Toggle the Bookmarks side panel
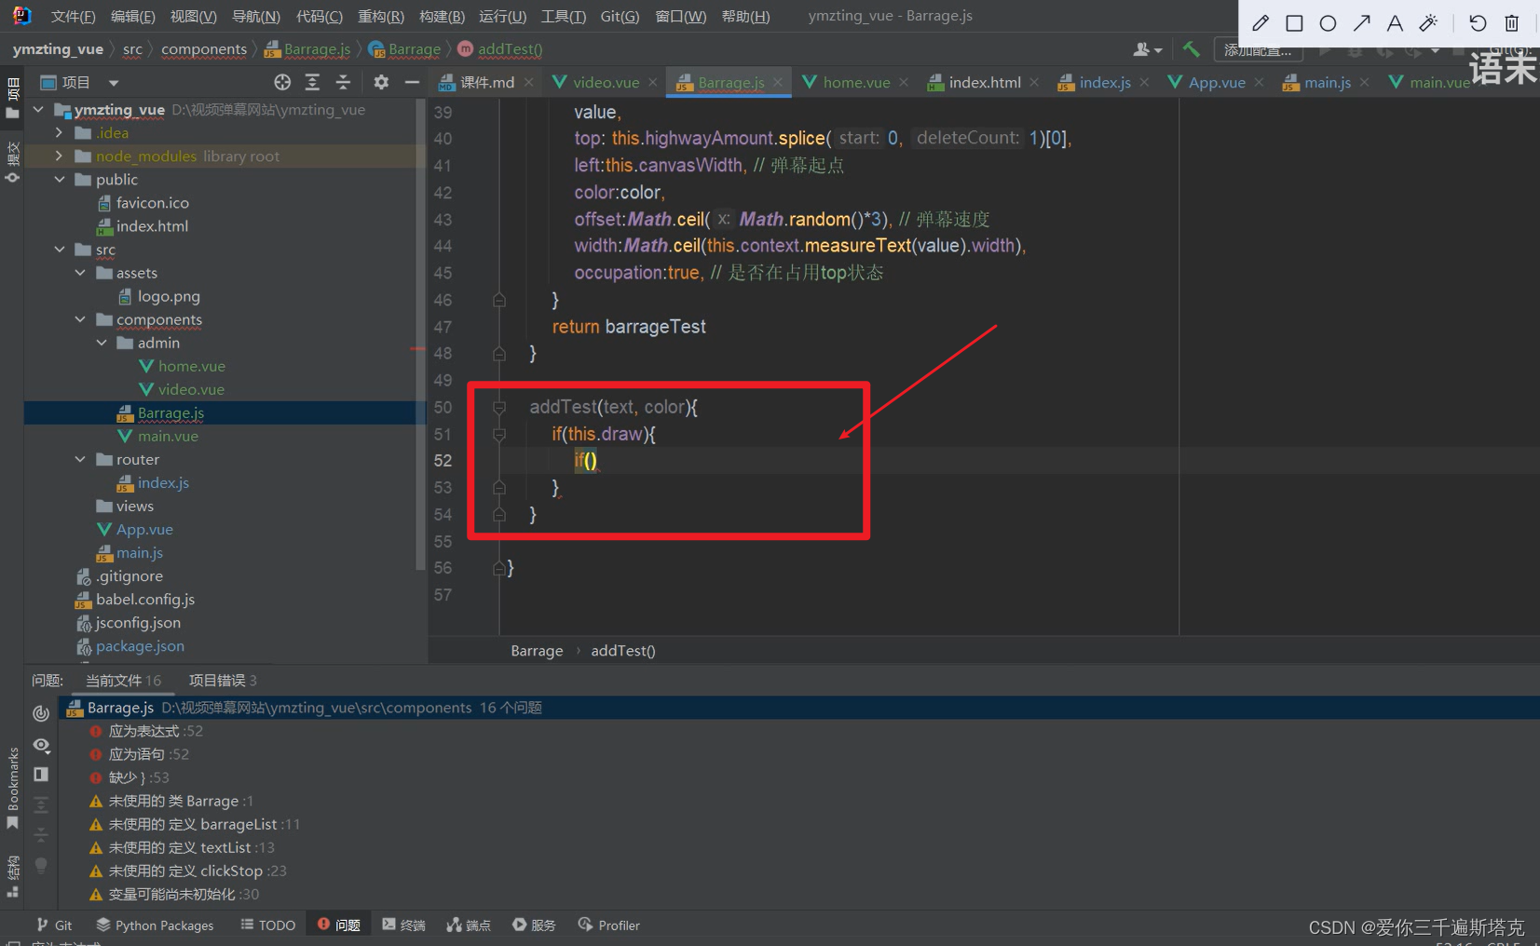Viewport: 1540px width, 946px height. (12, 788)
